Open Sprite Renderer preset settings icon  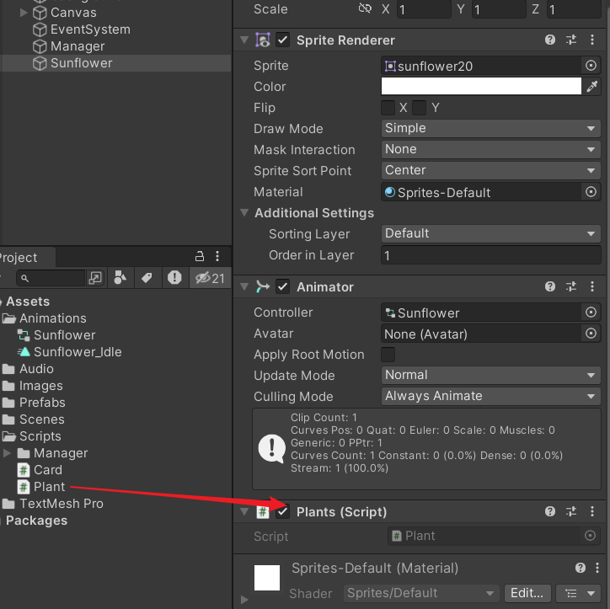tap(571, 40)
